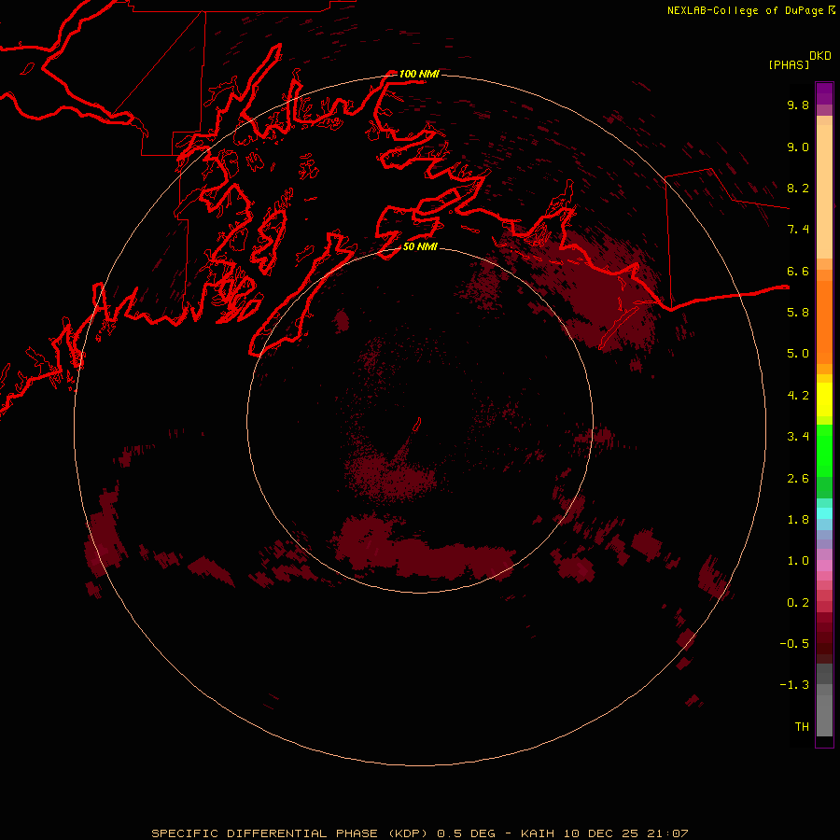840x840 pixels.
Task: Click the 5.0 scale value
Action: [798, 354]
